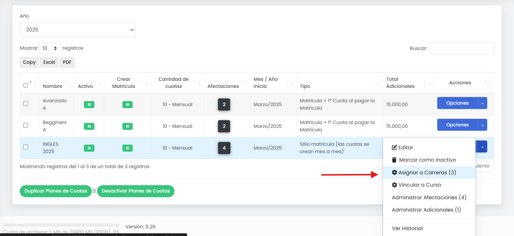Open the Mostrar registros count selector

pos(50,48)
